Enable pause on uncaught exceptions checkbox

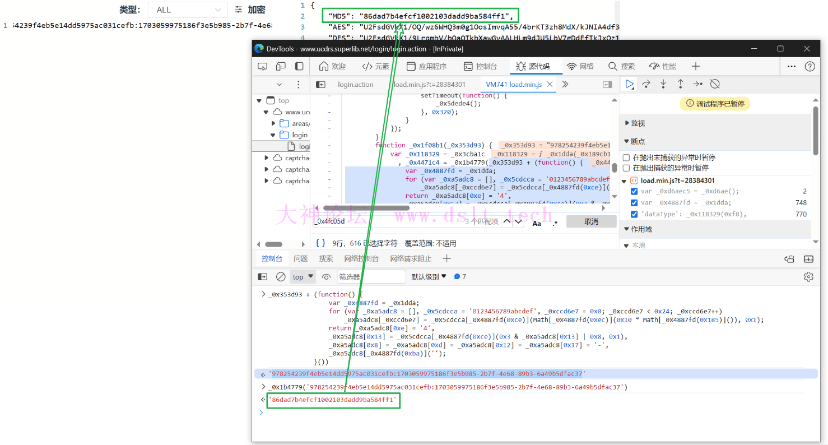pyautogui.click(x=626, y=157)
